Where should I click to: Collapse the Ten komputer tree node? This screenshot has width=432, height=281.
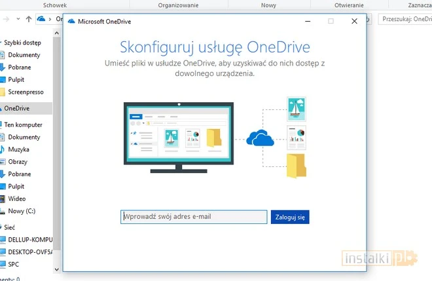tap(1, 124)
